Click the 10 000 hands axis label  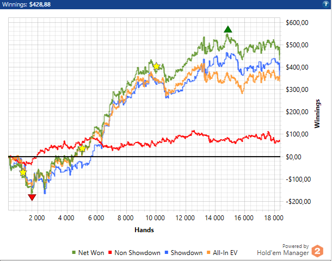pos(155,218)
